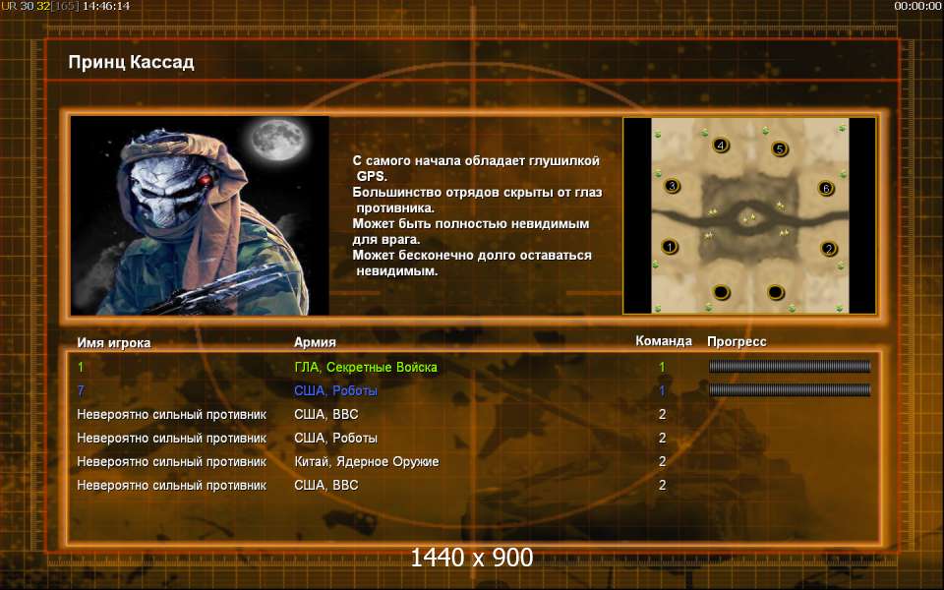944x590 pixels.
Task: Click the "14:46:14" clock readout
Action: point(106,6)
